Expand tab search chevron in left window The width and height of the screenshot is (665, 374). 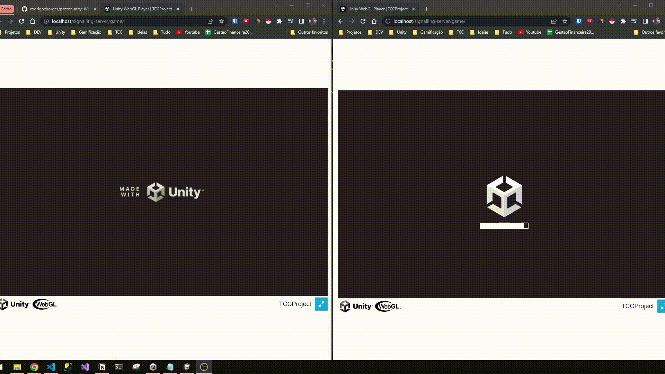coord(276,5)
